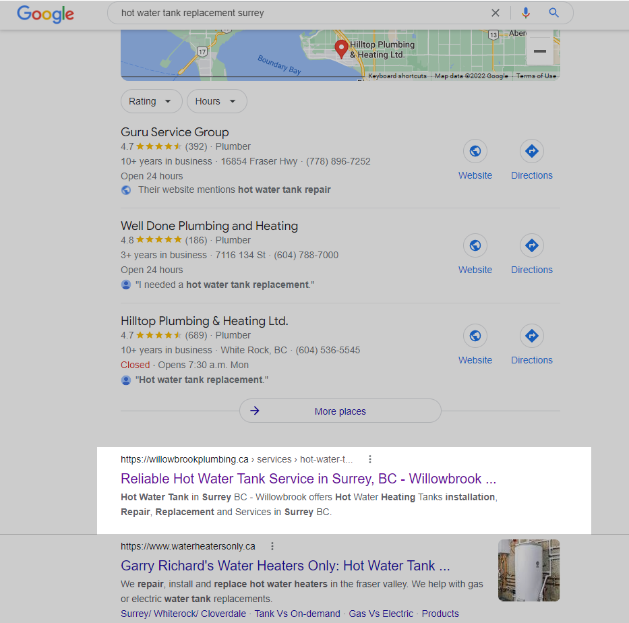Open Hilltop Plumbing website globe icon
This screenshot has height=623, width=629.
pyautogui.click(x=475, y=336)
